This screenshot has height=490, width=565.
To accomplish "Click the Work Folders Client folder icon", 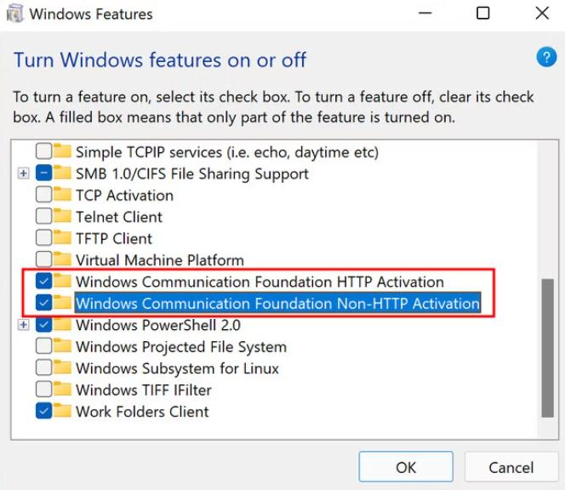I will click(x=62, y=412).
